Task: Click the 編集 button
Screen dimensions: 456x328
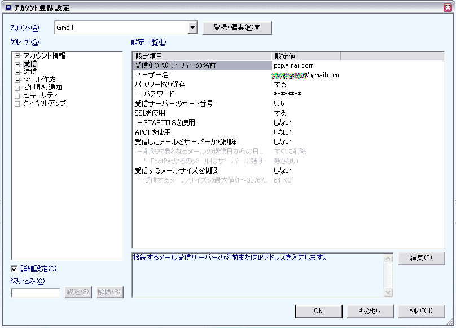Action: pos(420,258)
